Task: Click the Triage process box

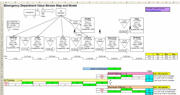Action: tap(37, 44)
